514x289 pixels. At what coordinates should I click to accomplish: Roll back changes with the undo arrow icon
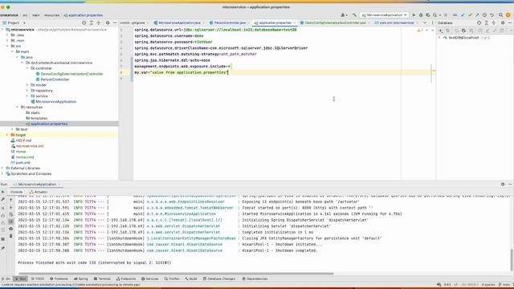pyautogui.click(x=492, y=15)
